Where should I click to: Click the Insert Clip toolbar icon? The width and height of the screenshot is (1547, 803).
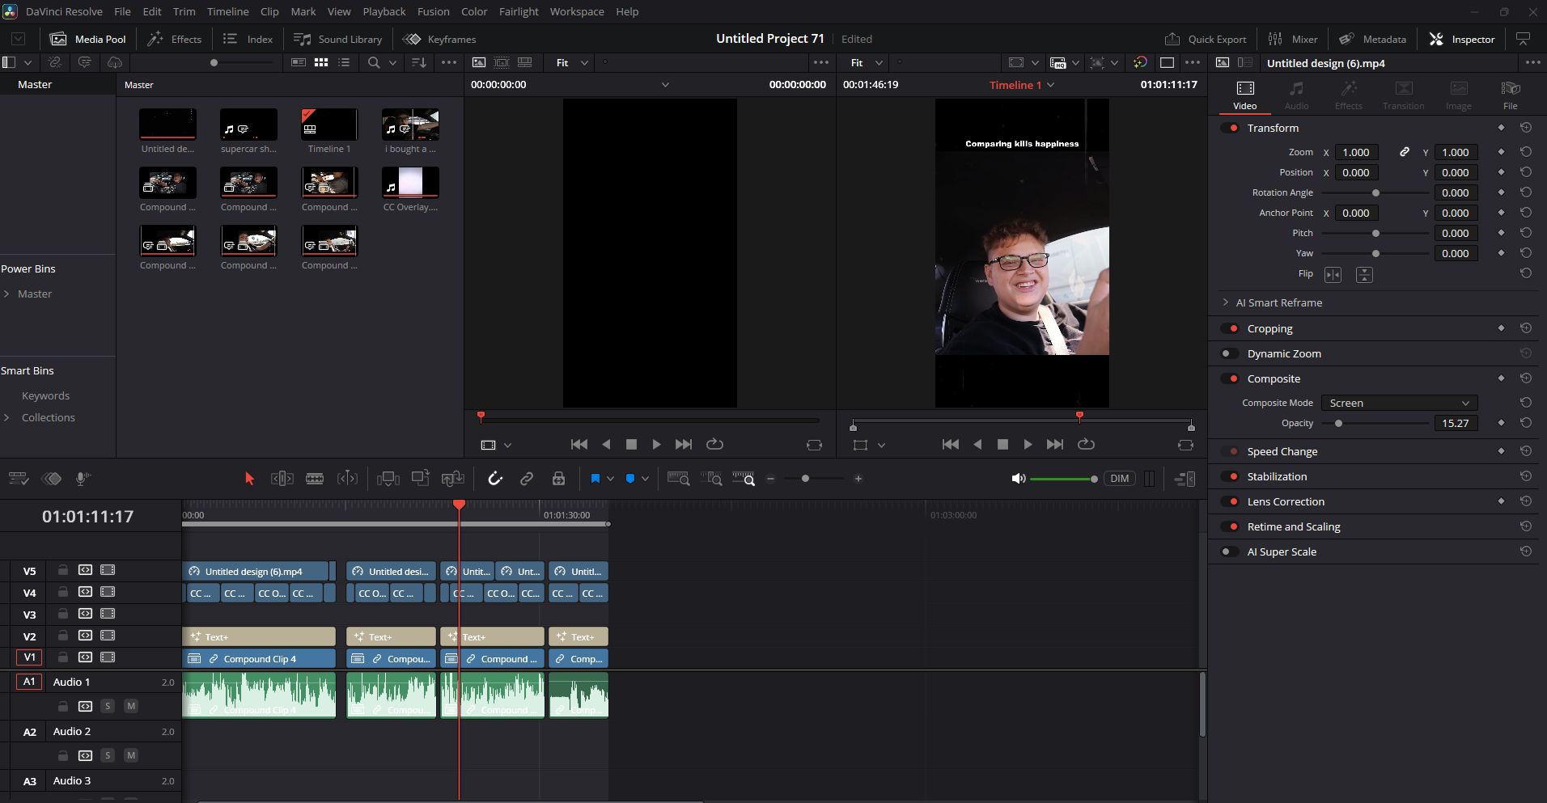click(x=388, y=479)
